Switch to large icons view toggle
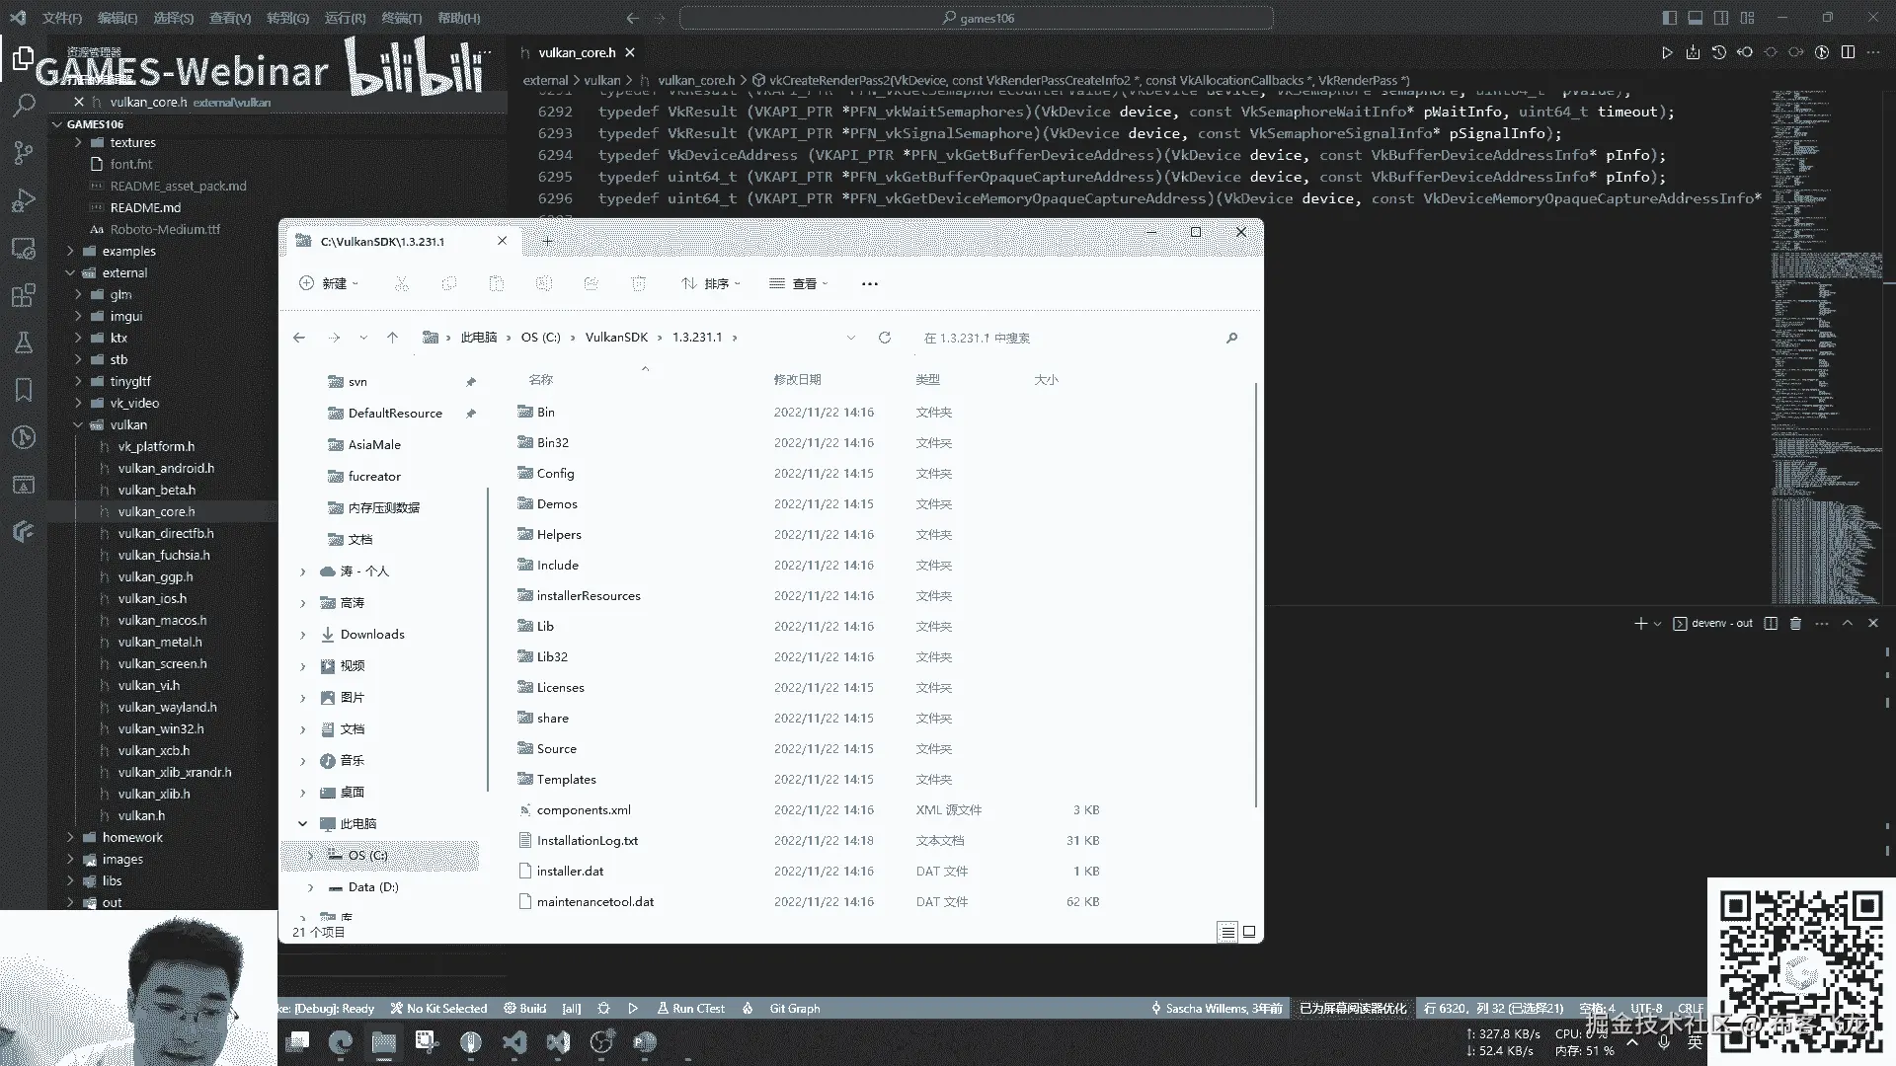The image size is (1896, 1066). click(1249, 931)
